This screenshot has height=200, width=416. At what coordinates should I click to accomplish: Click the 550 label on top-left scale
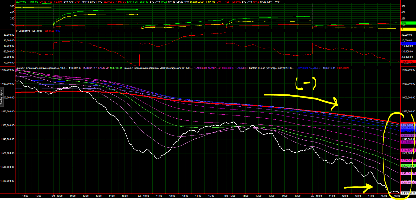[x=12, y=6]
